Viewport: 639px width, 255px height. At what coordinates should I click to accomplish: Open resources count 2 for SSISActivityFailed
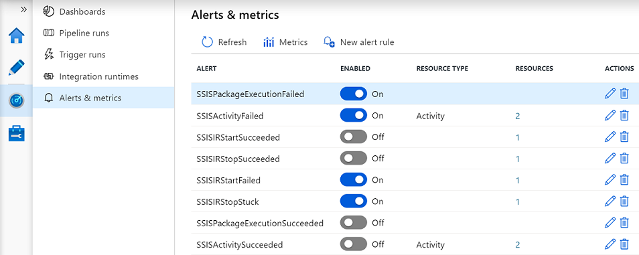click(x=518, y=116)
